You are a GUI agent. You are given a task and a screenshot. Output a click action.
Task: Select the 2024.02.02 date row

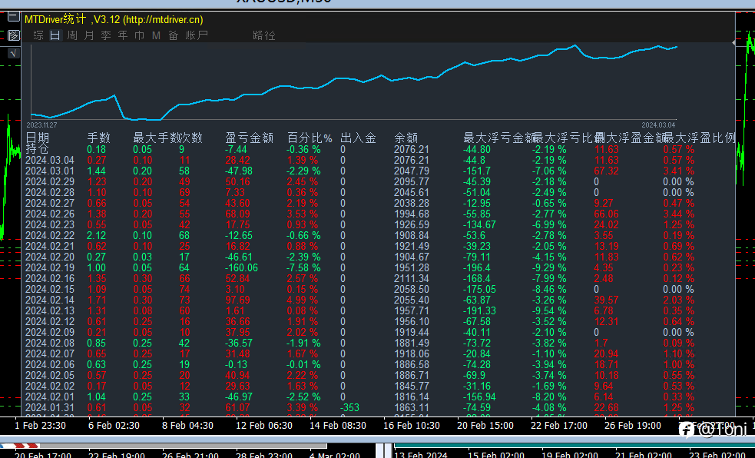pyautogui.click(x=50, y=386)
